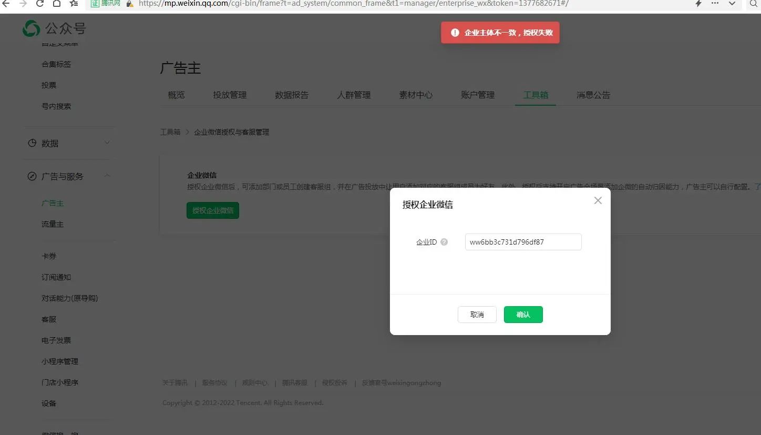
Task: Open 对话能力(原导购) in the sidebar
Action: coord(70,298)
